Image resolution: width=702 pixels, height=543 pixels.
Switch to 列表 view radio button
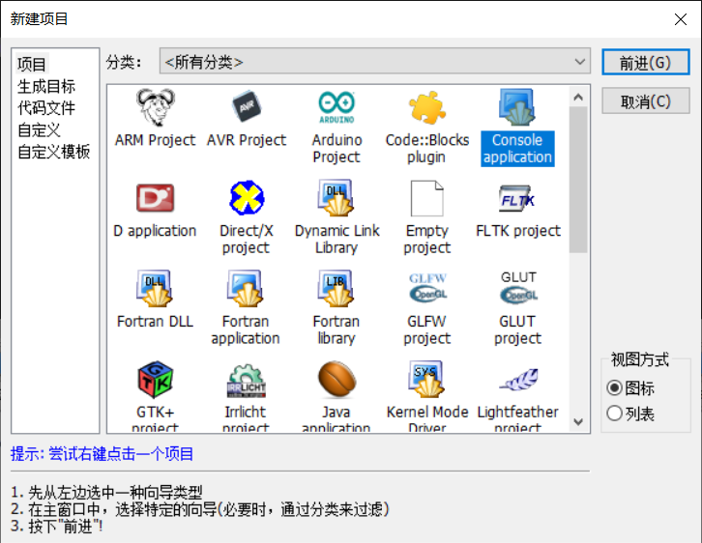(614, 414)
